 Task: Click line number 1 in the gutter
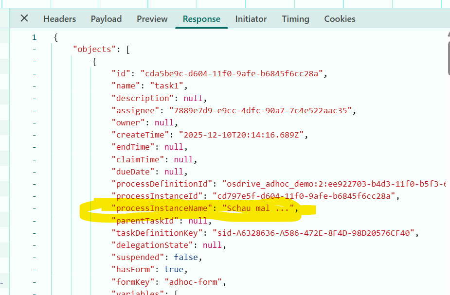(34, 37)
